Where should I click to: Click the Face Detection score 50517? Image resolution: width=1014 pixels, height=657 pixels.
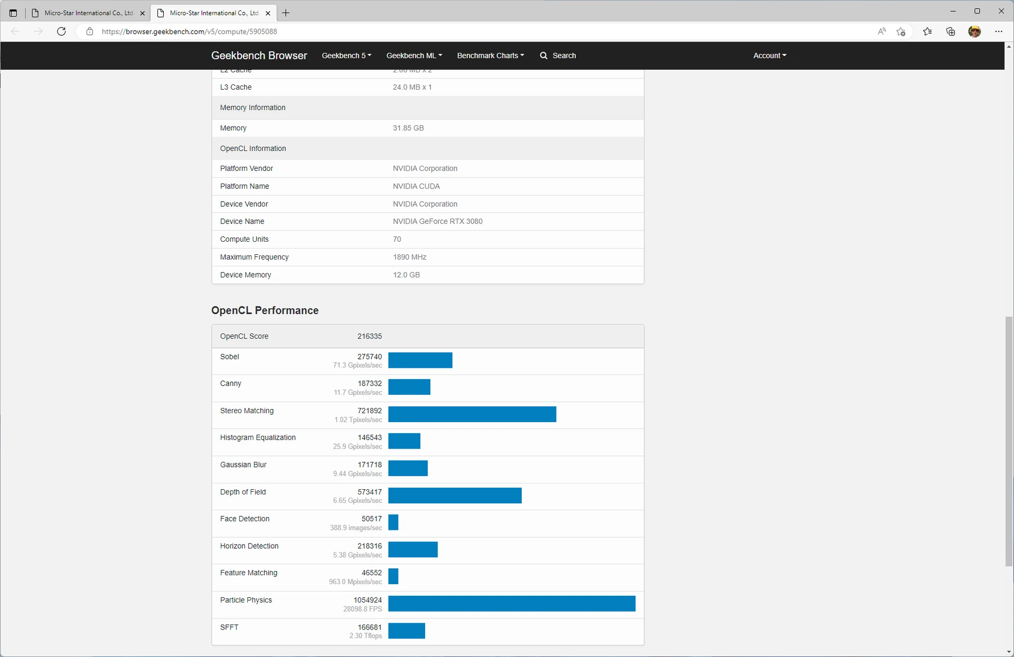tap(371, 519)
